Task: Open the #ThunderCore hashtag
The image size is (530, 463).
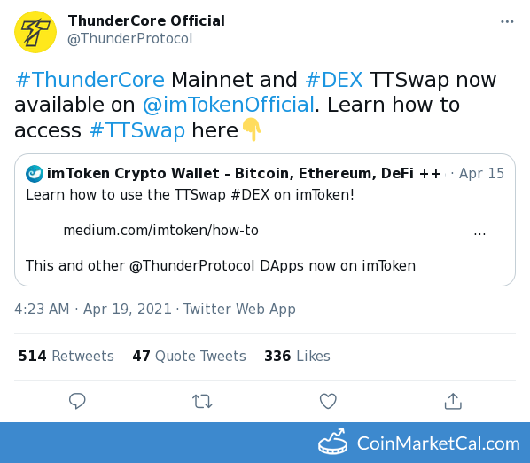Action: pyautogui.click(x=90, y=80)
